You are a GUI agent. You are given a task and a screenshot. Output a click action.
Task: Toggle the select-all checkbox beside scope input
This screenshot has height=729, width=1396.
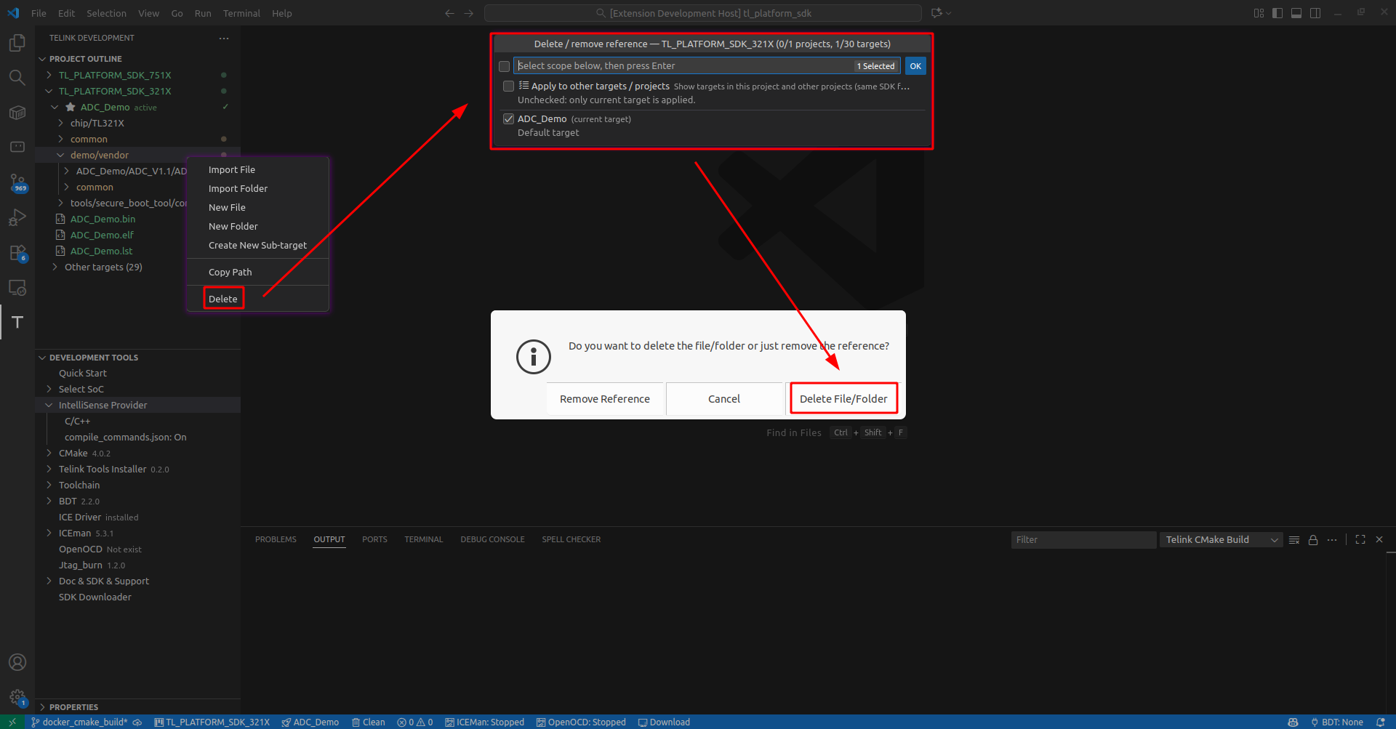coord(504,66)
